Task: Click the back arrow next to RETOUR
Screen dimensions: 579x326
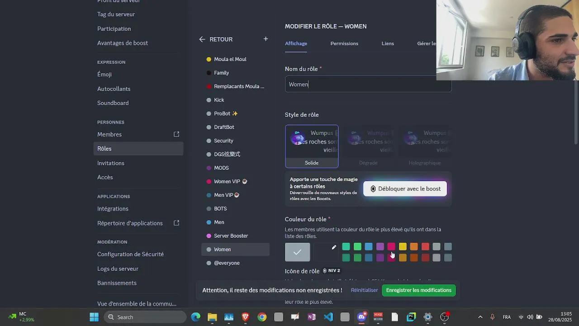Action: [x=202, y=39]
